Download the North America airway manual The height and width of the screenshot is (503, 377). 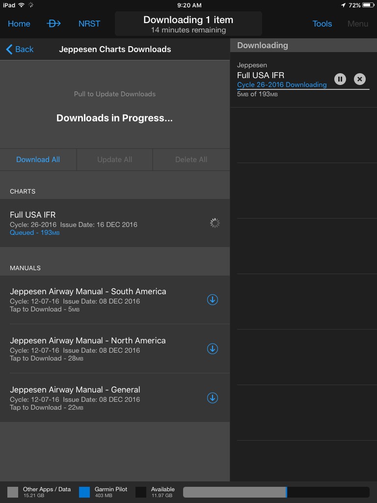(212, 349)
